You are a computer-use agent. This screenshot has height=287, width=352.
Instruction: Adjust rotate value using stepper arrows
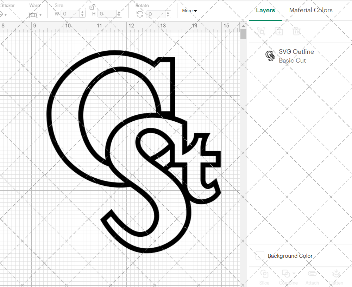168,14
